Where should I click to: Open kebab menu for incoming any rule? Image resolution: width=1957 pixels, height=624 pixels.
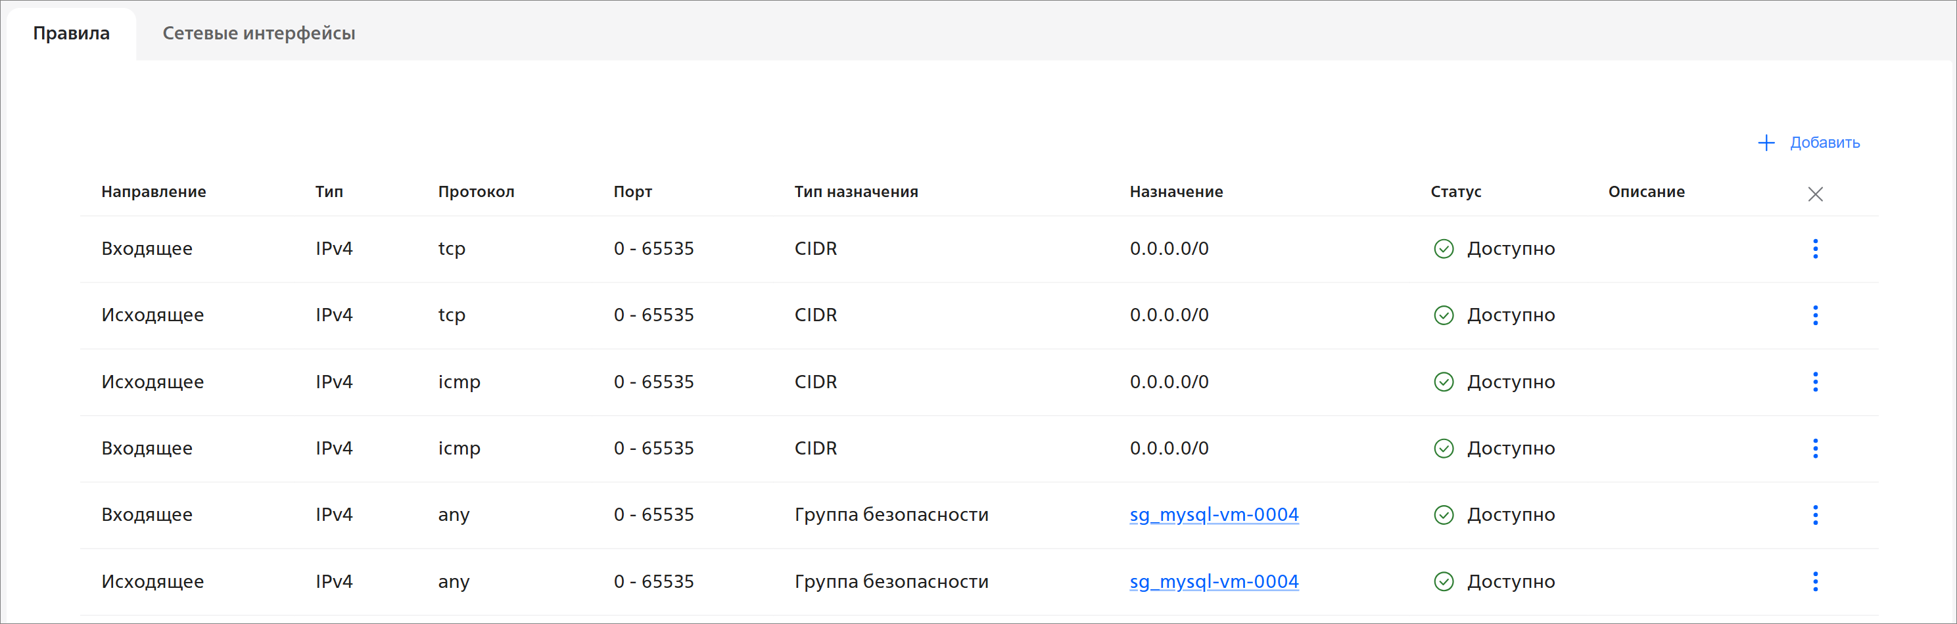pos(1815,515)
